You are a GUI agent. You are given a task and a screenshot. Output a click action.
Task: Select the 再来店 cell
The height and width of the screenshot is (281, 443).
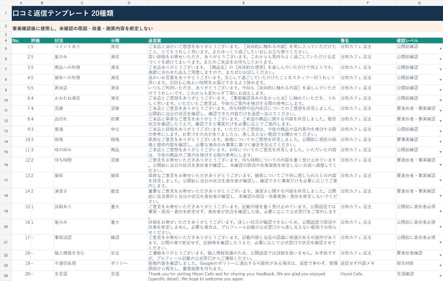pos(82,90)
